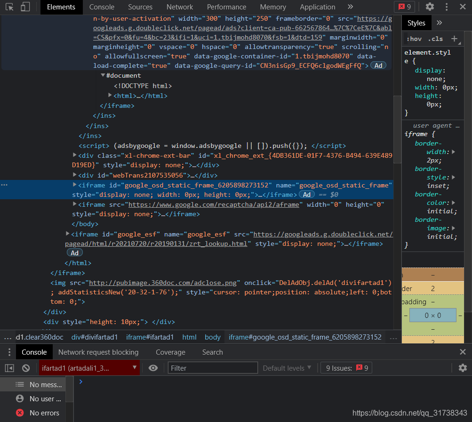Expand the border-color property triangle
The image size is (472, 422).
tap(453, 203)
